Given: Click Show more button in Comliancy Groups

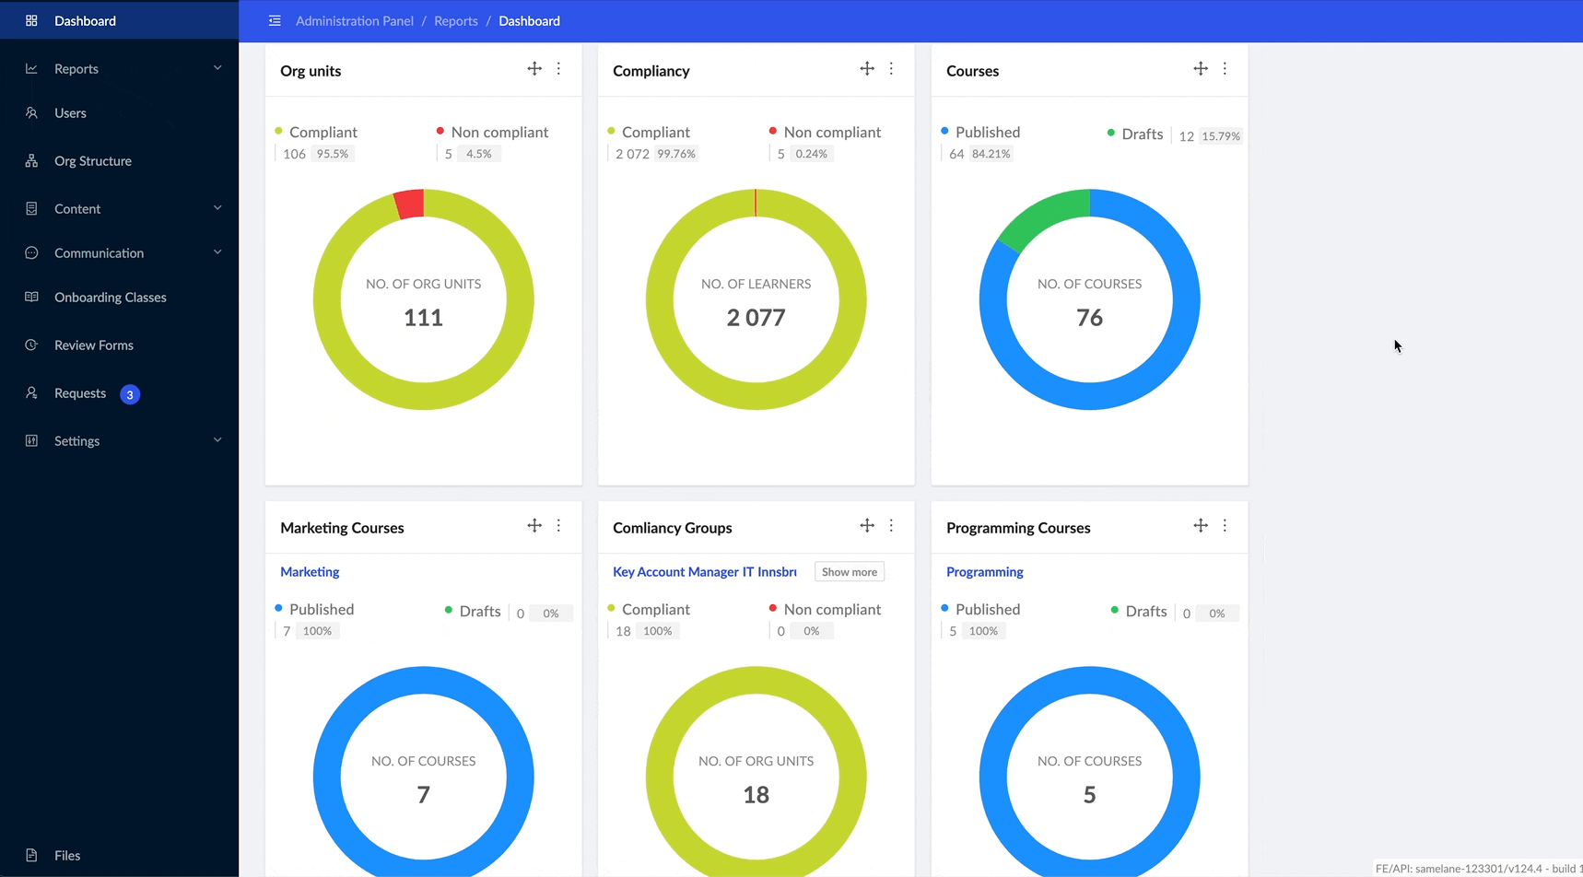Looking at the screenshot, I should [x=849, y=572].
